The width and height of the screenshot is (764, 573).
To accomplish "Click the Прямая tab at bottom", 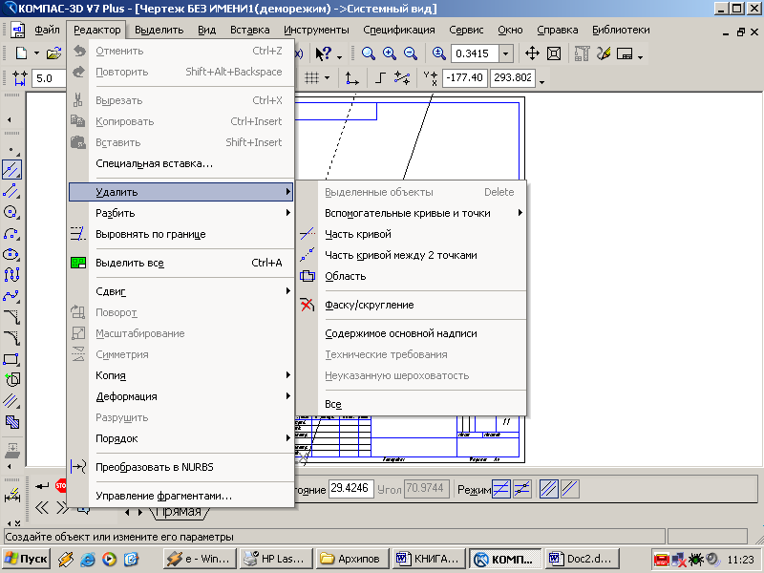I will click(x=180, y=512).
